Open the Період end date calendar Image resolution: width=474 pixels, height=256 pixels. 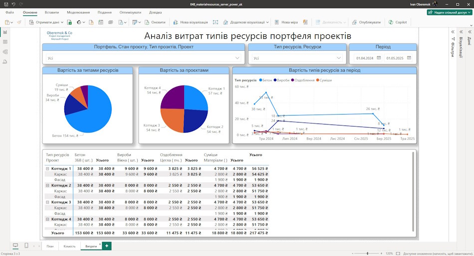pos(409,58)
